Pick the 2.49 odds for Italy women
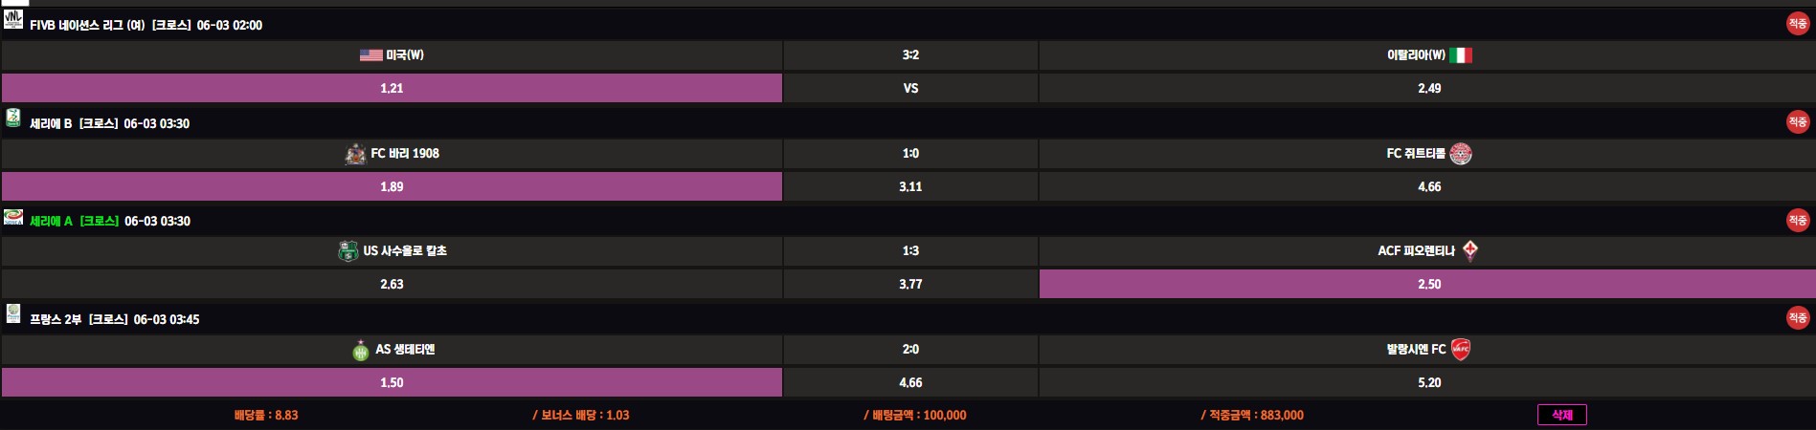1816x430 pixels. click(1427, 88)
